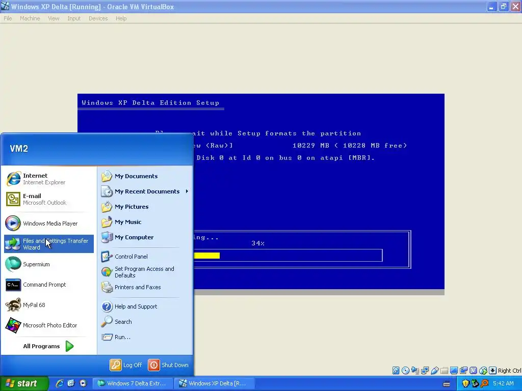Click the yellow formatting progress bar

point(207,256)
